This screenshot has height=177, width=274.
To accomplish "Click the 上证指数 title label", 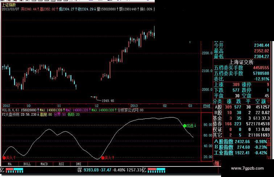I will (x=9, y=5).
